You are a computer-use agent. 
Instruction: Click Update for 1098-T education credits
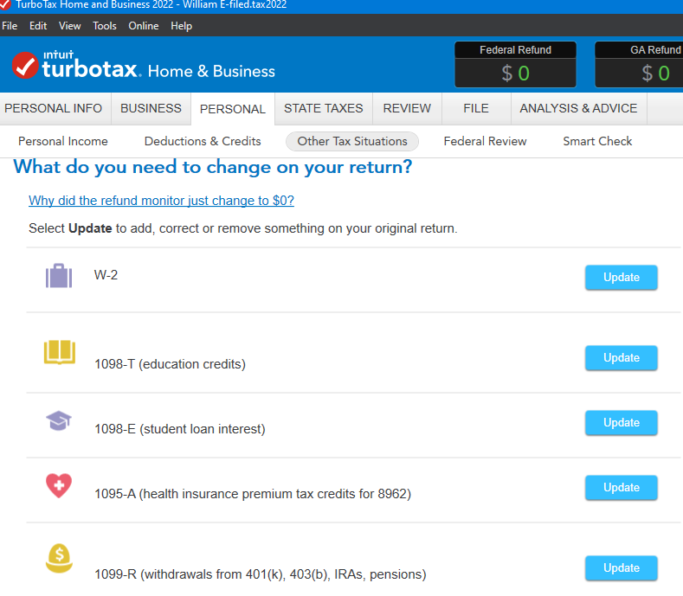point(622,358)
